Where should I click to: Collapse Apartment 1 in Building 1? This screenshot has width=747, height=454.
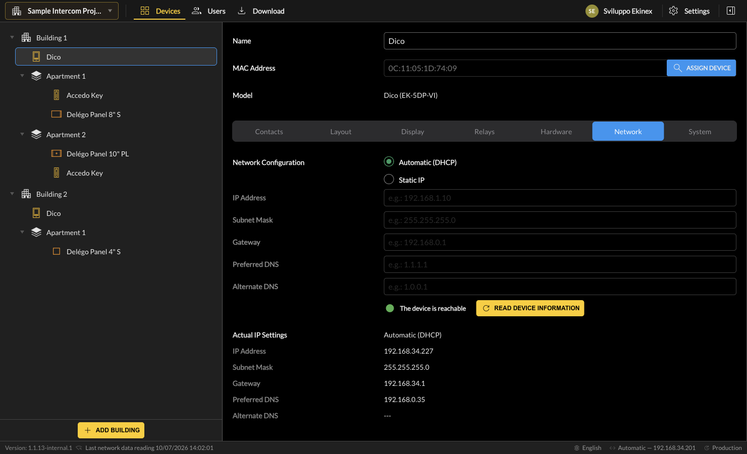point(22,76)
